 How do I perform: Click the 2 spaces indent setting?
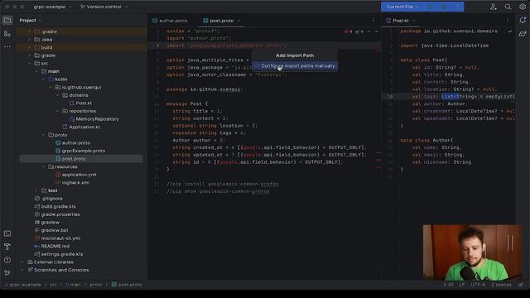tap(501, 285)
